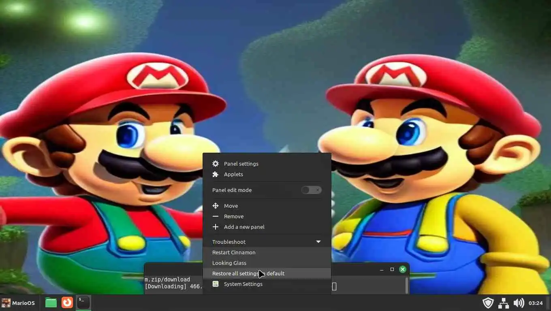Collapse the Troubleshoot submenu arrow

pos(318,242)
